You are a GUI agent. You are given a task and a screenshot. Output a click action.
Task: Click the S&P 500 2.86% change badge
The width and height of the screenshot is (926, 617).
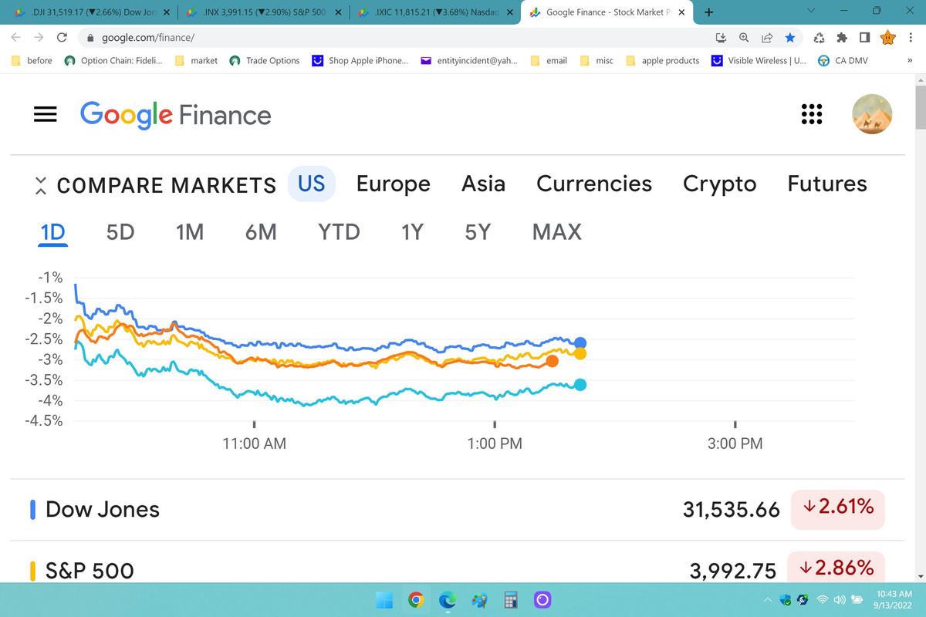[837, 568]
